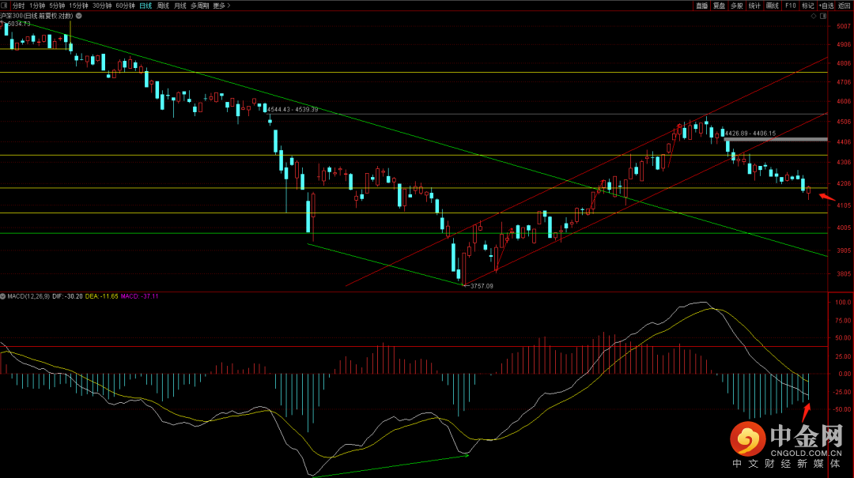The width and height of the screenshot is (854, 478).
Task: Click the panel icon left of 分时
Action: coord(6,6)
